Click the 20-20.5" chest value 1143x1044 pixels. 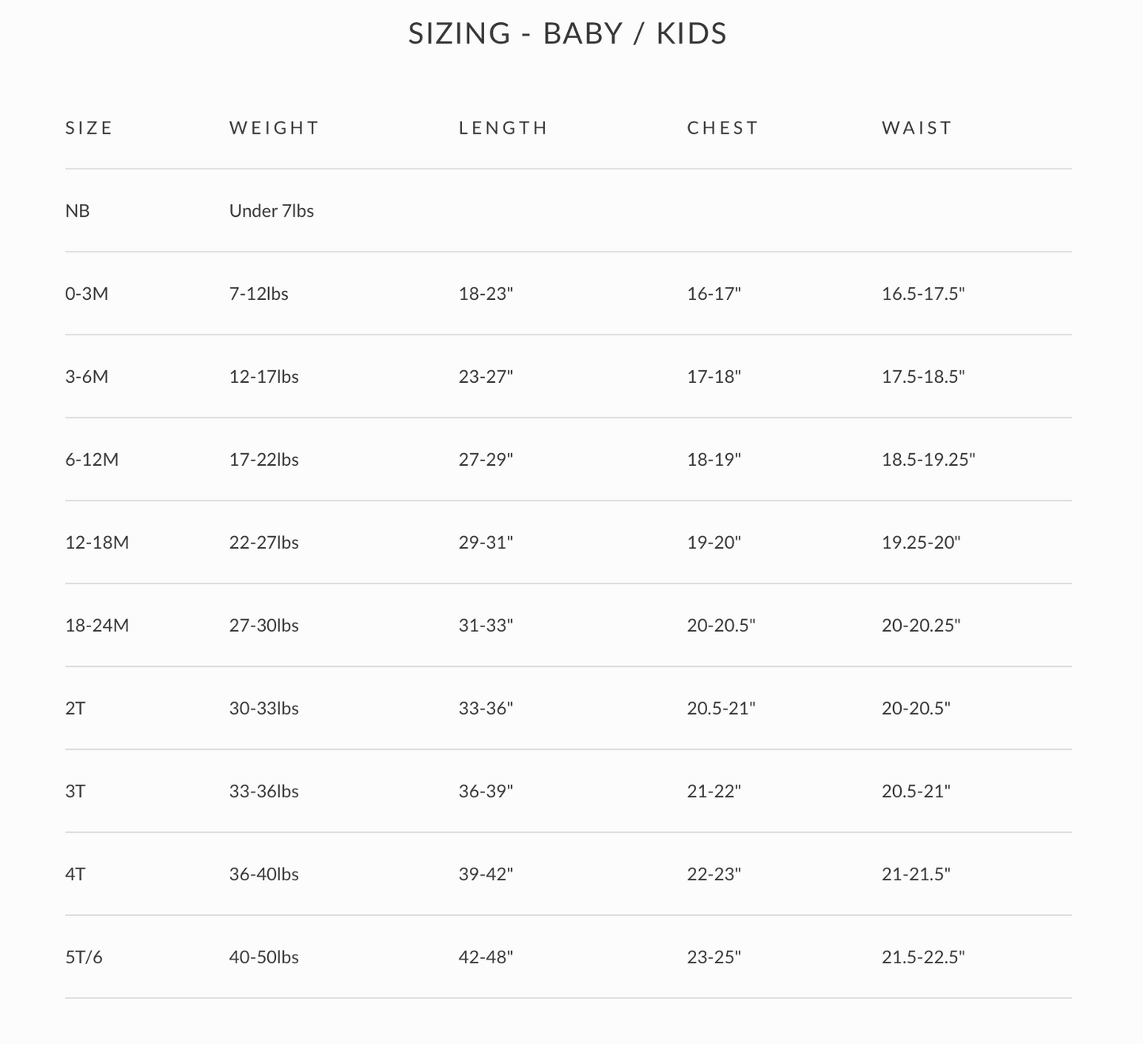pyautogui.click(x=721, y=626)
